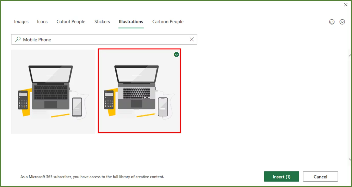Select the left laptop and phone illustration
Viewport: 352px width, 187px height.
click(x=53, y=91)
